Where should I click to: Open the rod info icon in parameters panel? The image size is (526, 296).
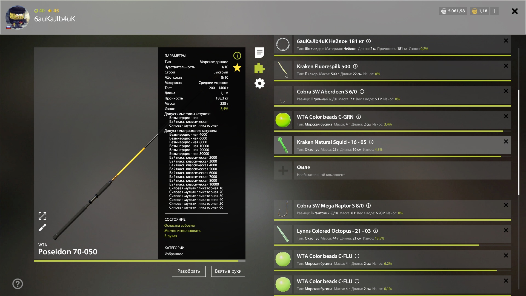point(237,56)
